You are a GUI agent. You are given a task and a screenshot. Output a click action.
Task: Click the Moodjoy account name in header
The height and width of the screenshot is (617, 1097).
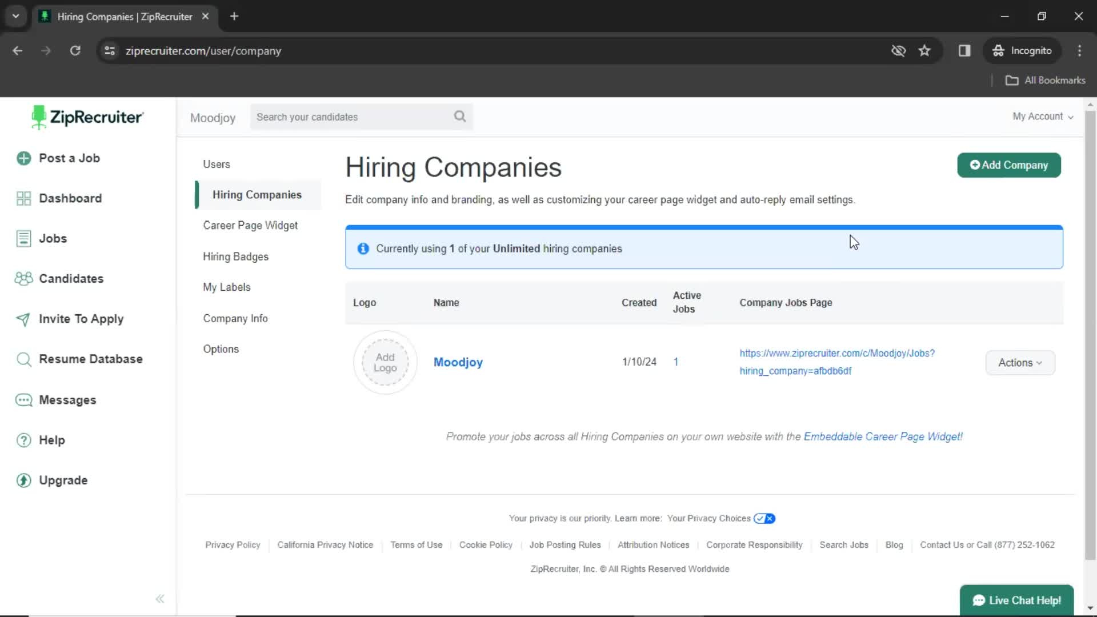(213, 118)
